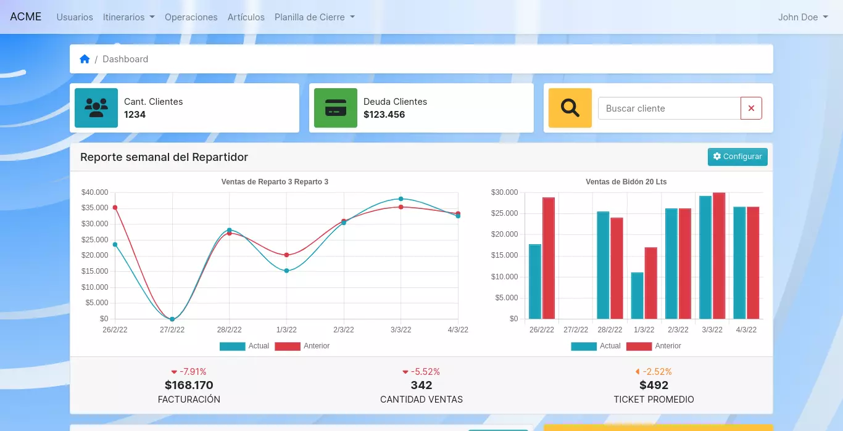The width and height of the screenshot is (843, 431).
Task: Open the Artículos menu item
Action: tap(246, 17)
